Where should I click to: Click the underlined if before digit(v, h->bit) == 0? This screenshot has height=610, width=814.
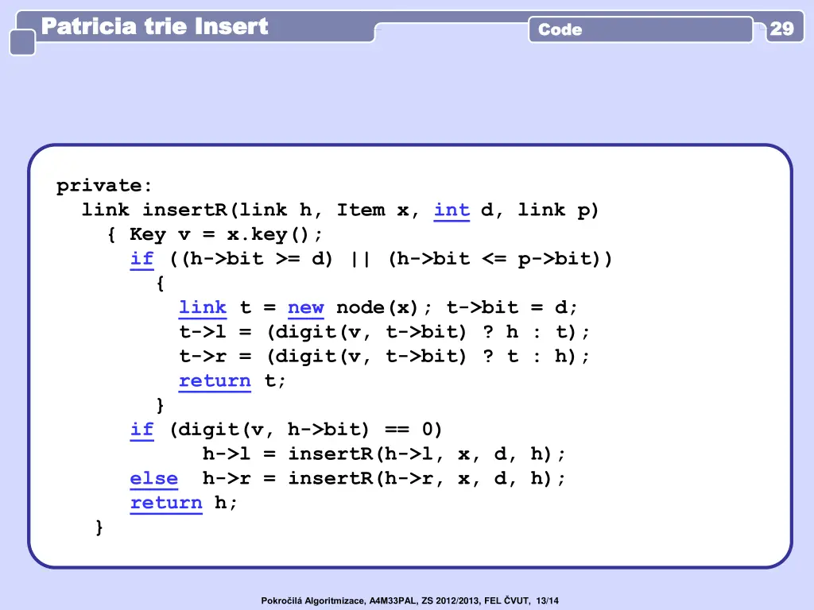click(x=141, y=430)
